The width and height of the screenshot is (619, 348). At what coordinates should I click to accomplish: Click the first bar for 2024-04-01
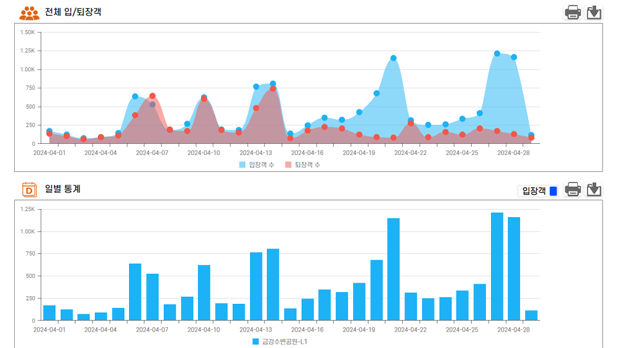point(50,313)
